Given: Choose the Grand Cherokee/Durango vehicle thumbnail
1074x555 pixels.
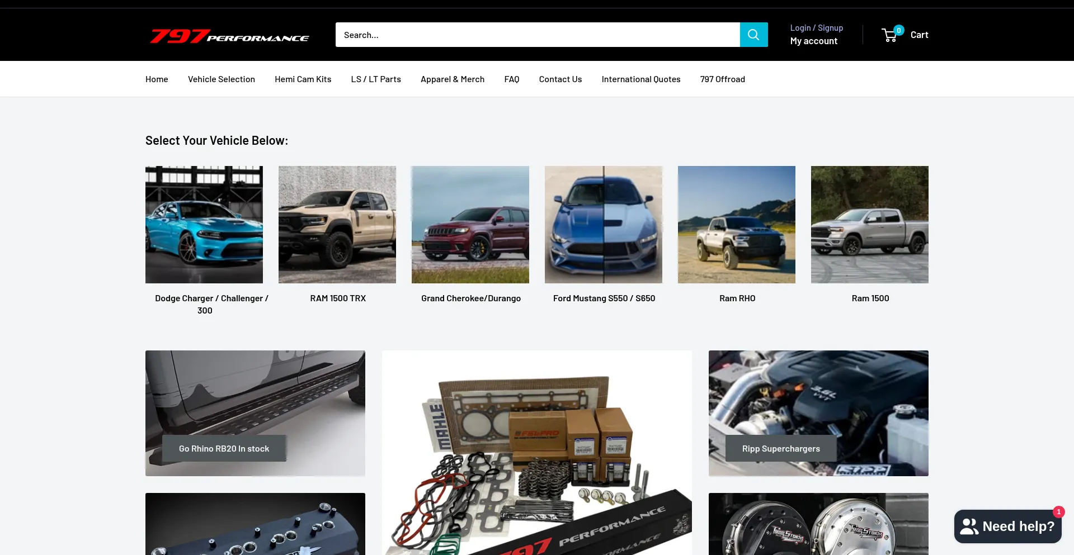Looking at the screenshot, I should pyautogui.click(x=470, y=224).
